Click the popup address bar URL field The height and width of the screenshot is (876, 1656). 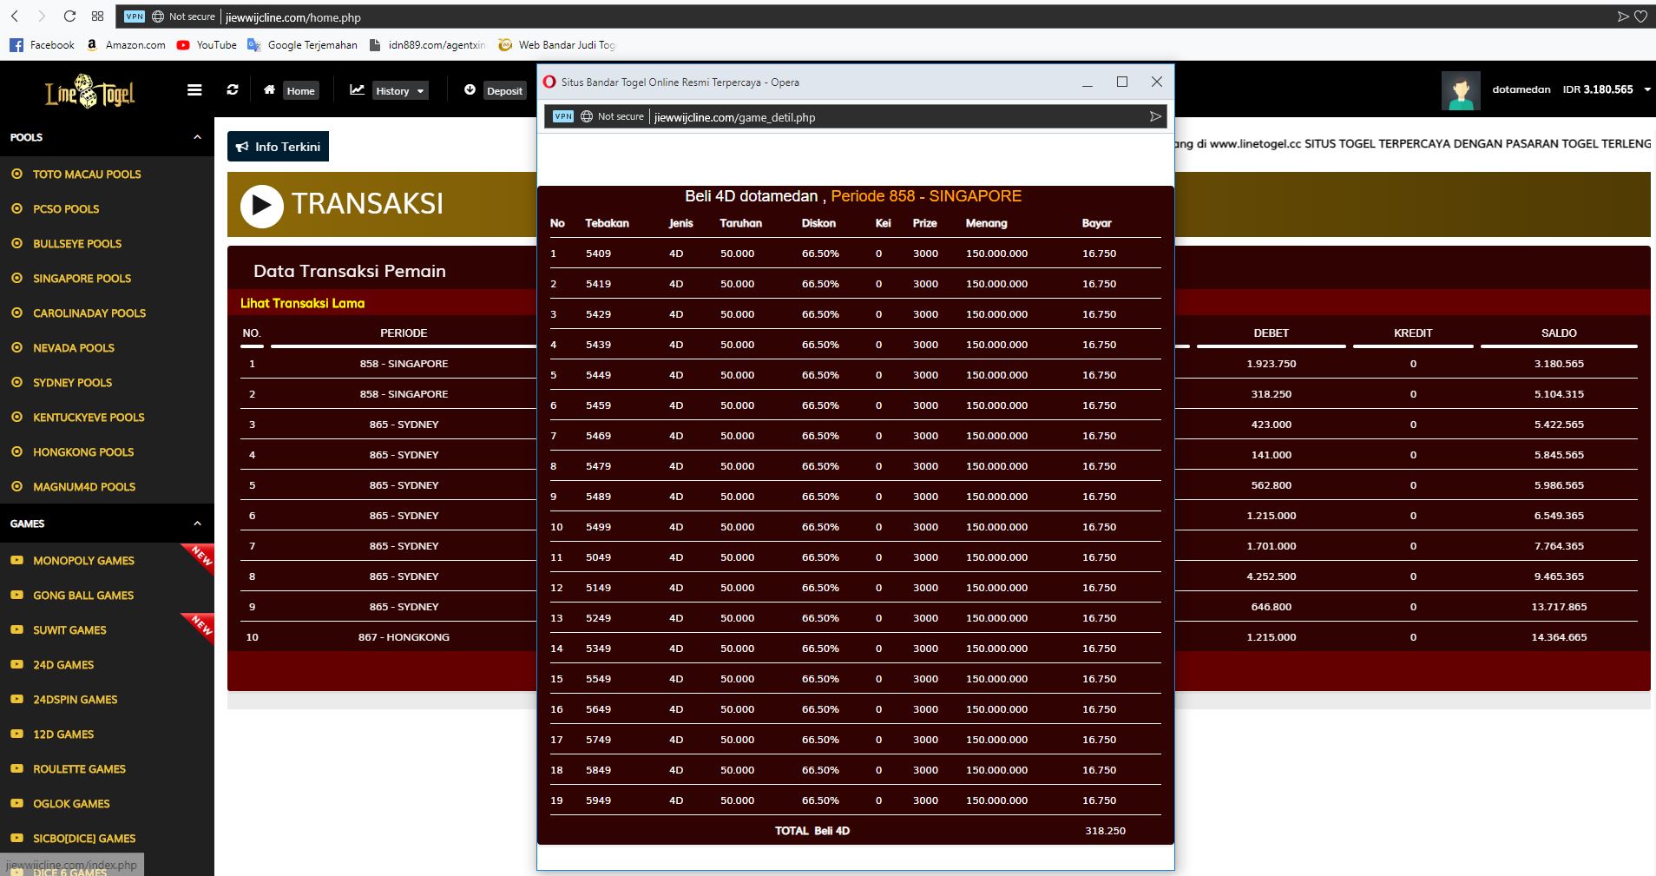point(868,117)
